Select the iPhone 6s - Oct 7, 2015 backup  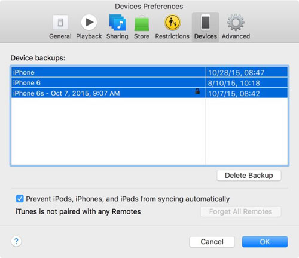click(149, 93)
